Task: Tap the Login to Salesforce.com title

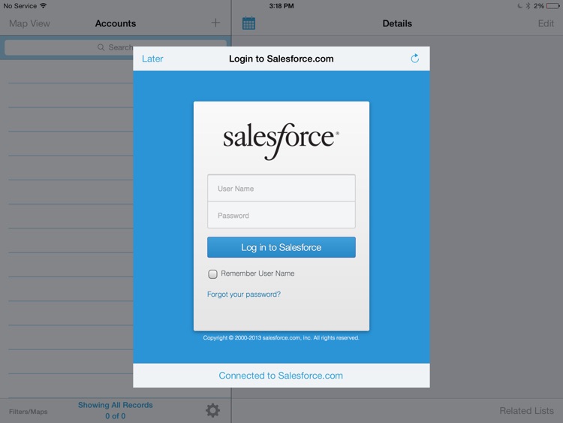Action: click(x=281, y=59)
